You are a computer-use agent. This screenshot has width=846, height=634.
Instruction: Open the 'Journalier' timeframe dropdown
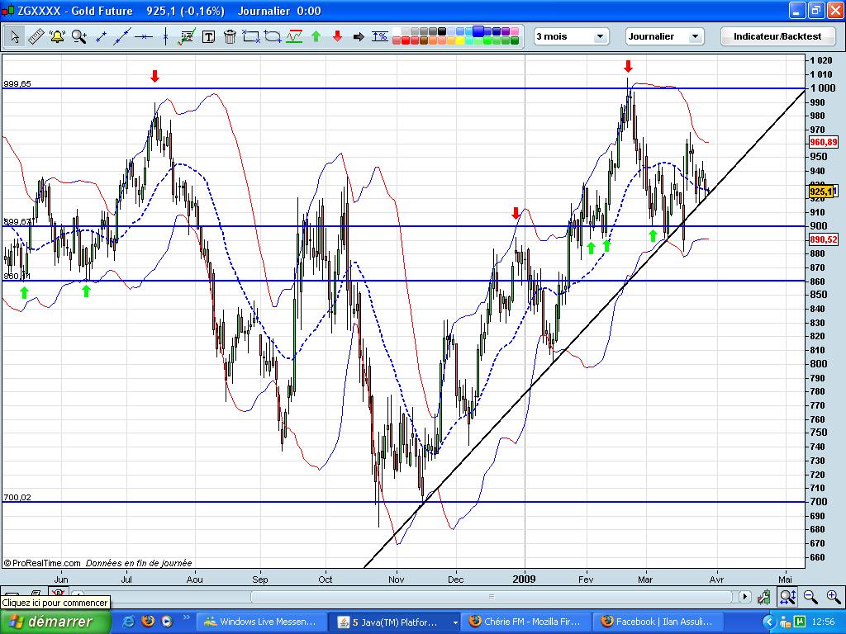point(665,36)
